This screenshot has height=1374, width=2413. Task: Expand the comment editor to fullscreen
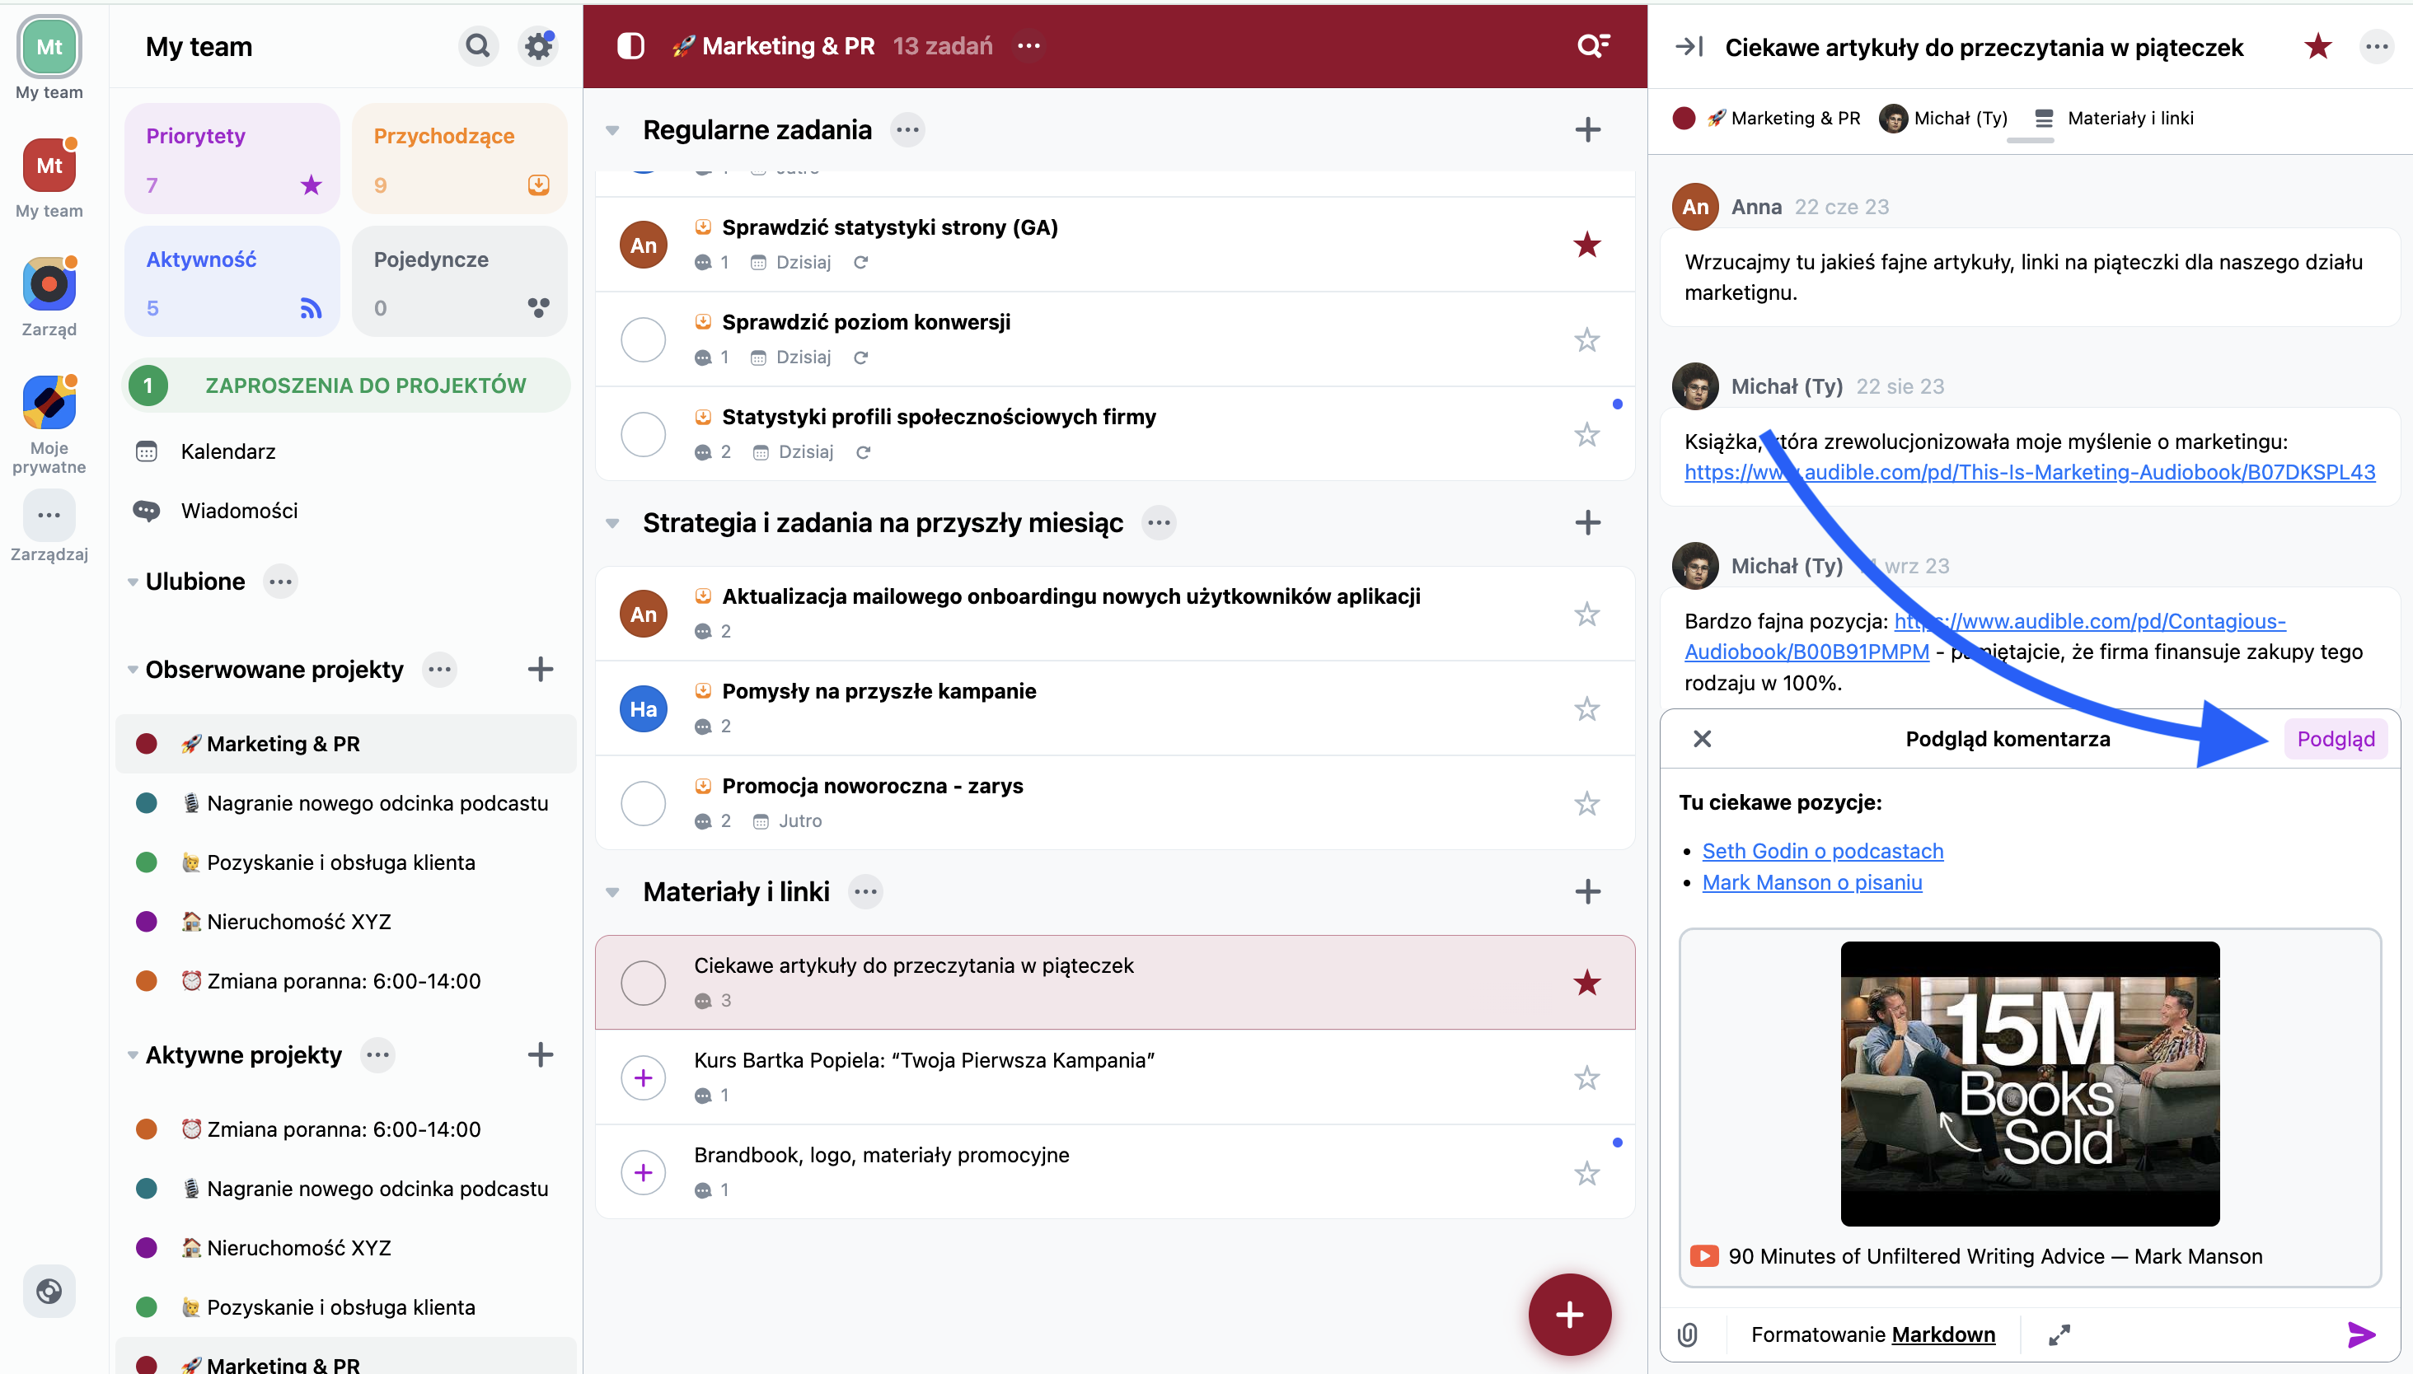point(2059,1334)
